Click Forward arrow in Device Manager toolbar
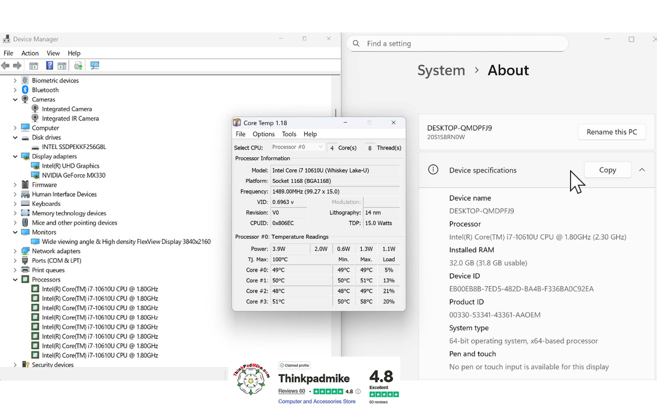This screenshot has width=657, height=413. point(17,65)
